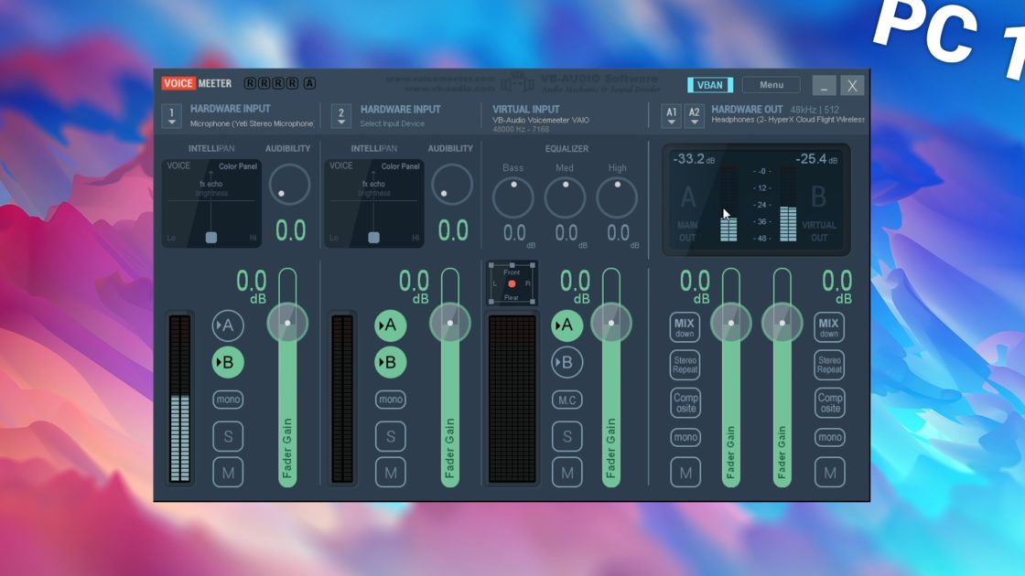Click Virtual Input fader knob
Image resolution: width=1025 pixels, height=576 pixels.
click(x=611, y=323)
